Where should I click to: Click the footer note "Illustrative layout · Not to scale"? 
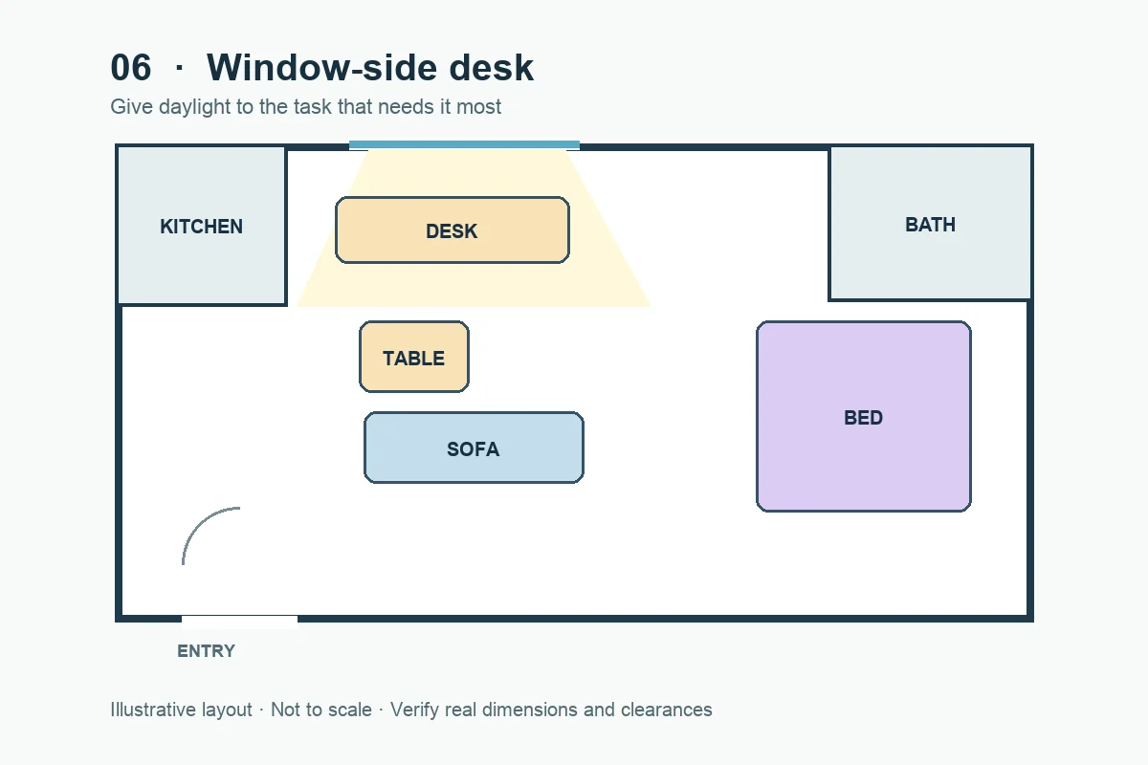[241, 710]
